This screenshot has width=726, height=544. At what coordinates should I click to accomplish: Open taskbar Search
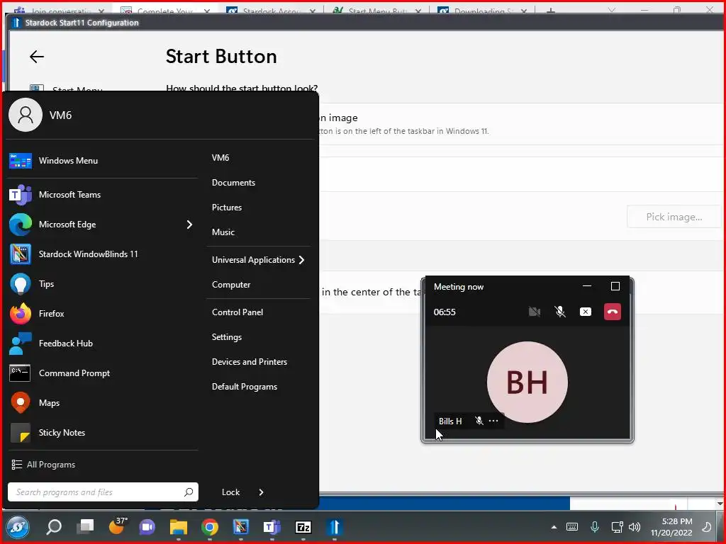pos(54,527)
